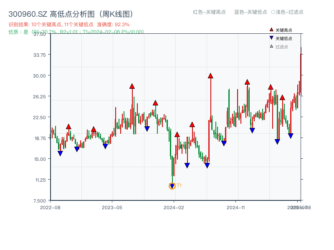Click the 关键低点 label in chart legend
This screenshot has width=334, height=250.
pyautogui.click(x=284, y=38)
